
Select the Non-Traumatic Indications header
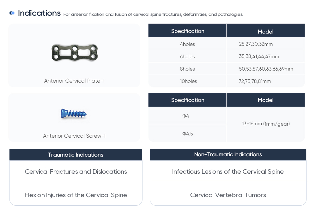(228, 154)
